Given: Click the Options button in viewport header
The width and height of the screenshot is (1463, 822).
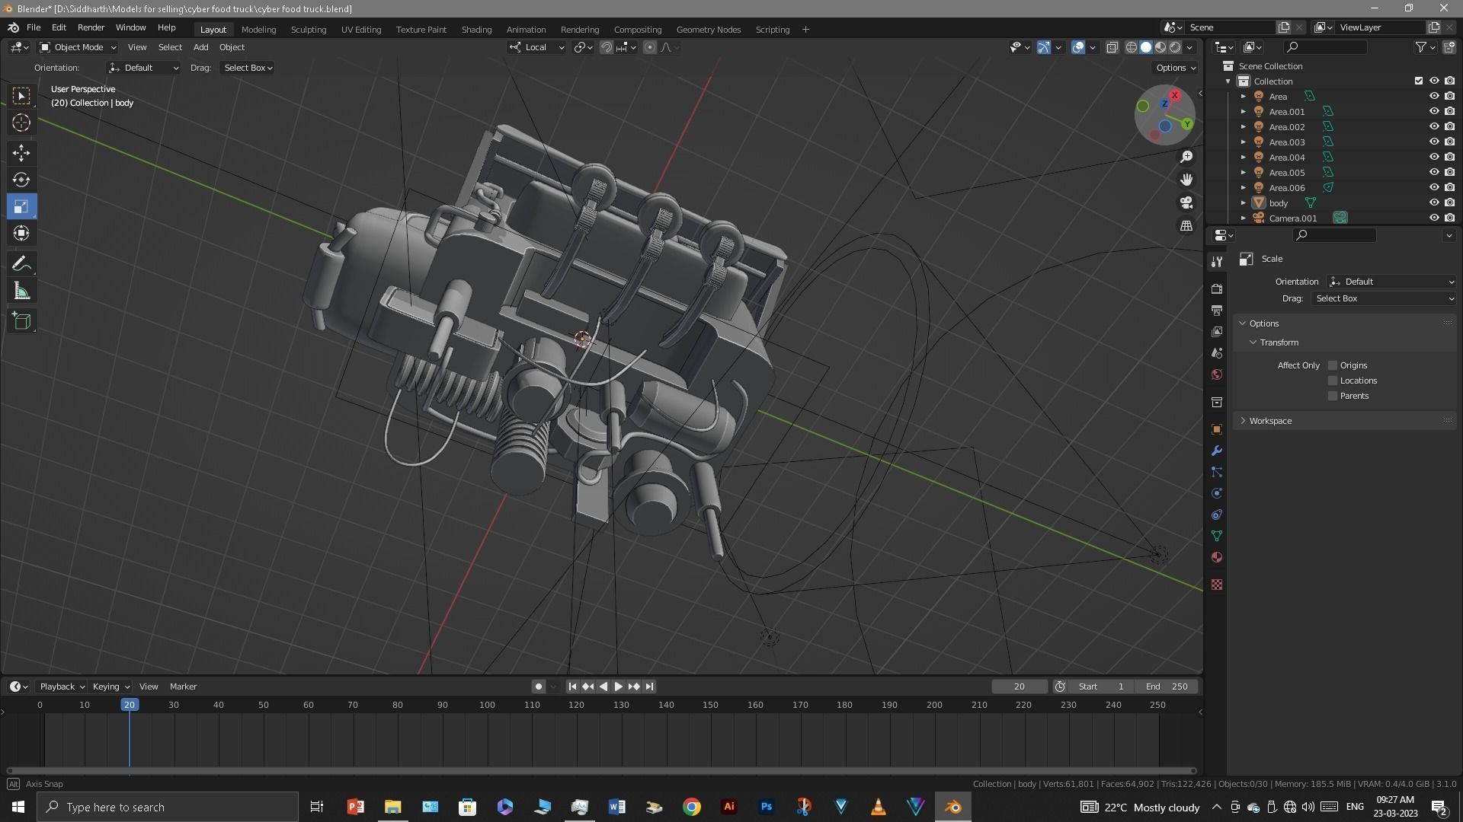Looking at the screenshot, I should [x=1175, y=68].
